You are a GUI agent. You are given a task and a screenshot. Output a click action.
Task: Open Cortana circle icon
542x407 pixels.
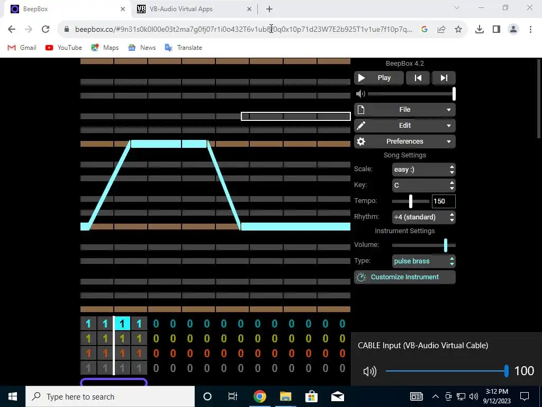[x=207, y=396]
